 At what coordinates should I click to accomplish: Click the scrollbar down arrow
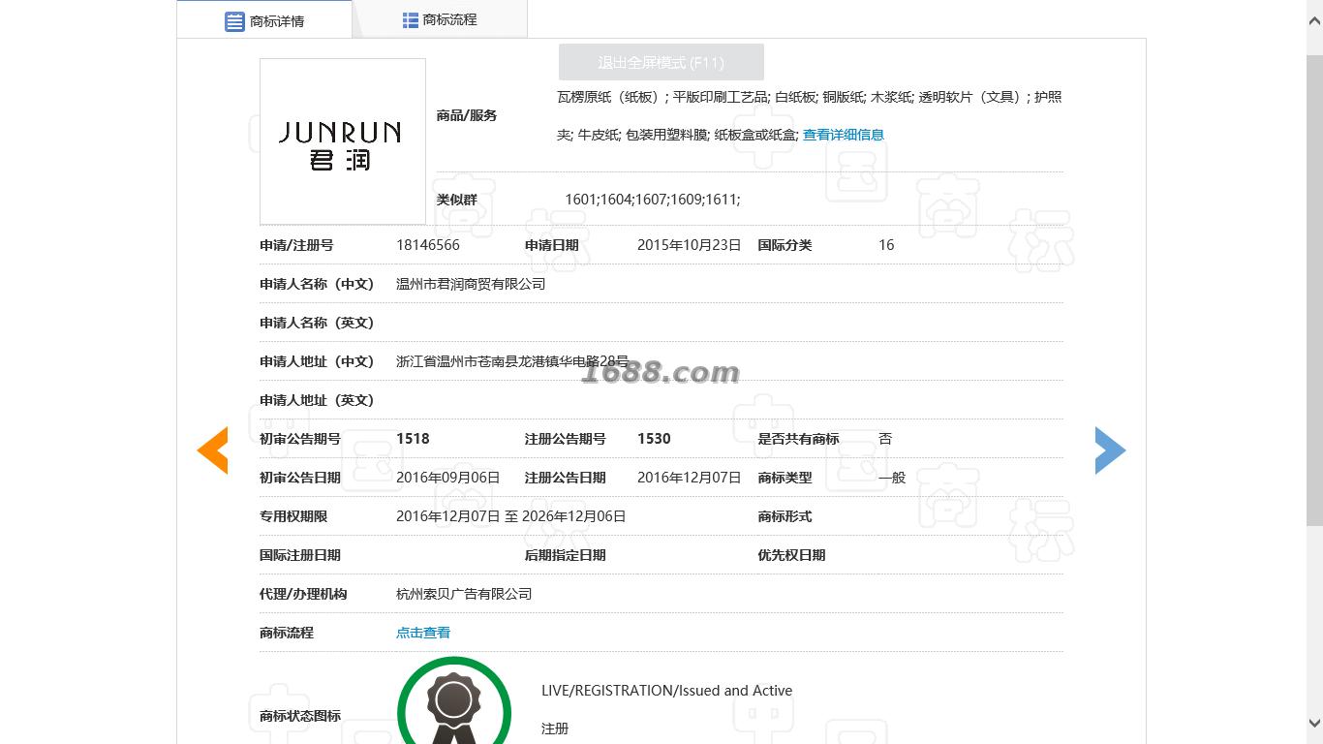(x=1314, y=723)
